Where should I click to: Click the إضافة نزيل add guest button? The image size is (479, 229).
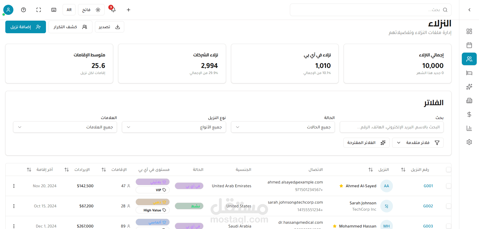pos(26,27)
